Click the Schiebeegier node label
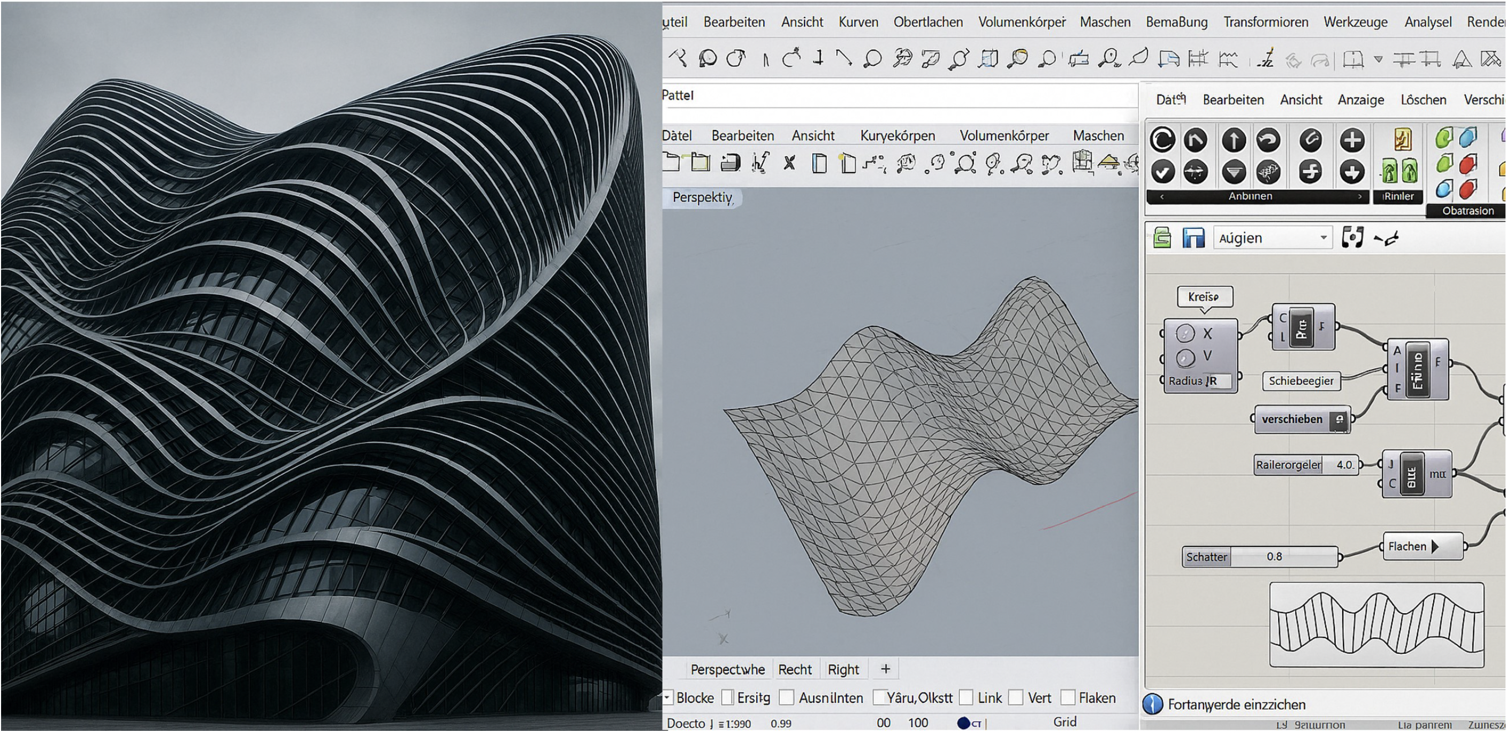 pos(1301,380)
